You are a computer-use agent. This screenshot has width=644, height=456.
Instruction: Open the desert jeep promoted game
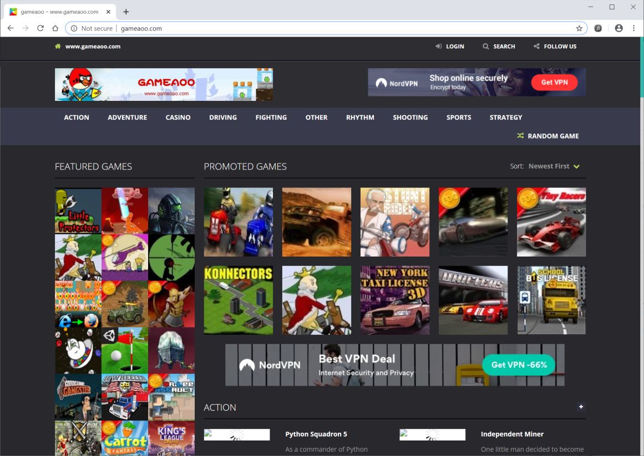tap(317, 222)
